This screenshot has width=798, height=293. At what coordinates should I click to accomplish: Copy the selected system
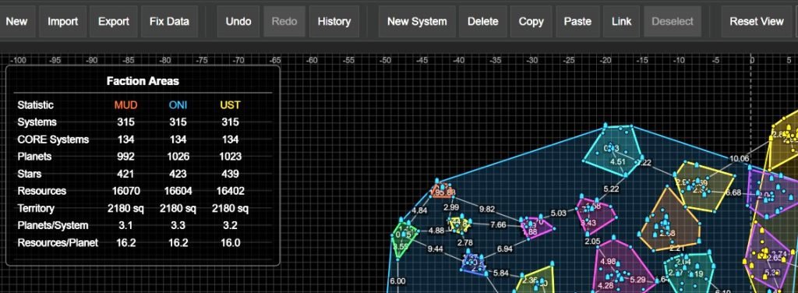pos(531,21)
